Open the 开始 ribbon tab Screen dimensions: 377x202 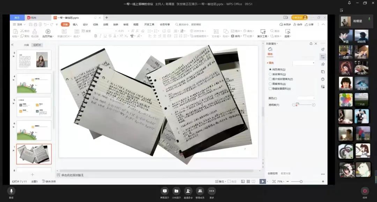(65, 24)
